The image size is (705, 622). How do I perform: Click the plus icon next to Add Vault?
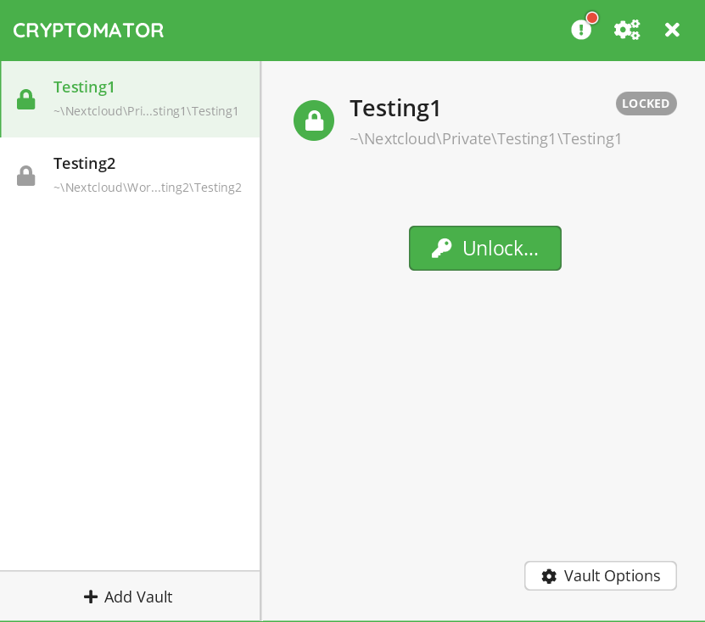coord(91,597)
